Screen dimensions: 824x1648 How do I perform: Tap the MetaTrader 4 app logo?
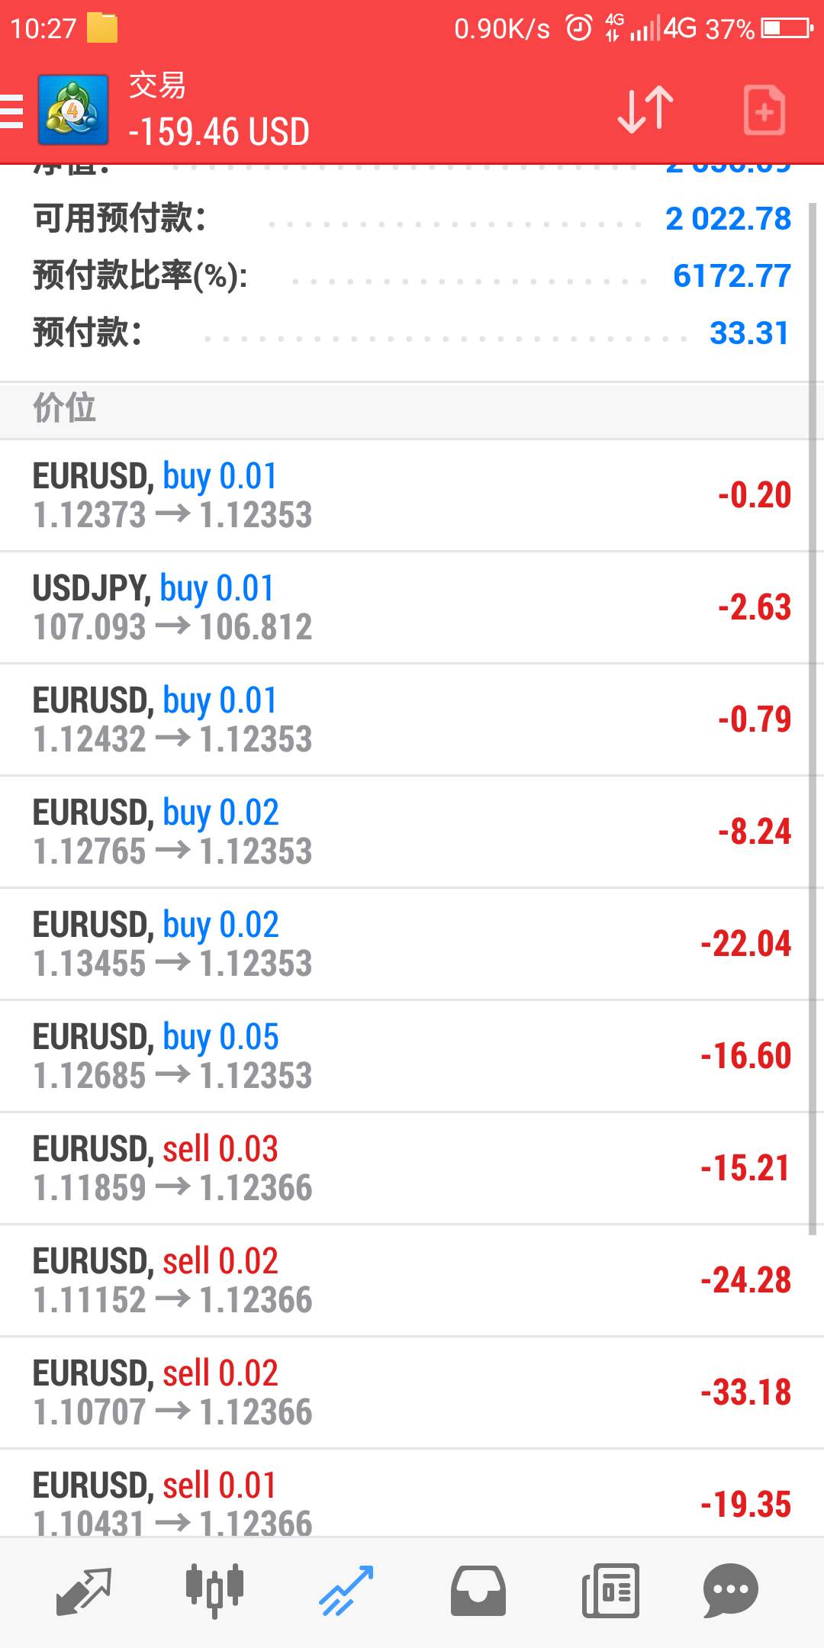pyautogui.click(x=73, y=111)
